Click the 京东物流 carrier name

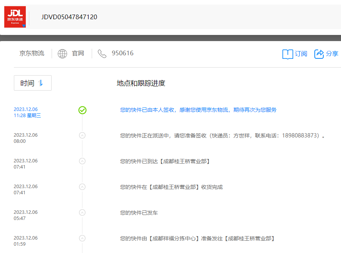coord(32,53)
